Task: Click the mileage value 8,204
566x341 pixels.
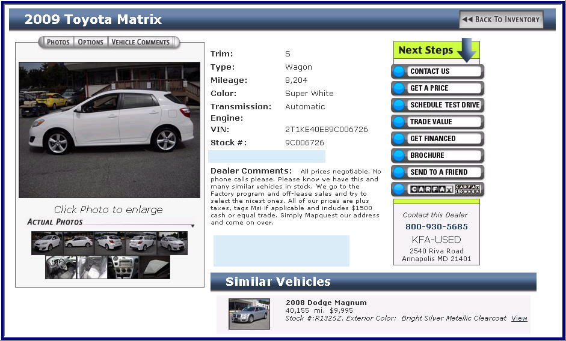Action: (297, 80)
